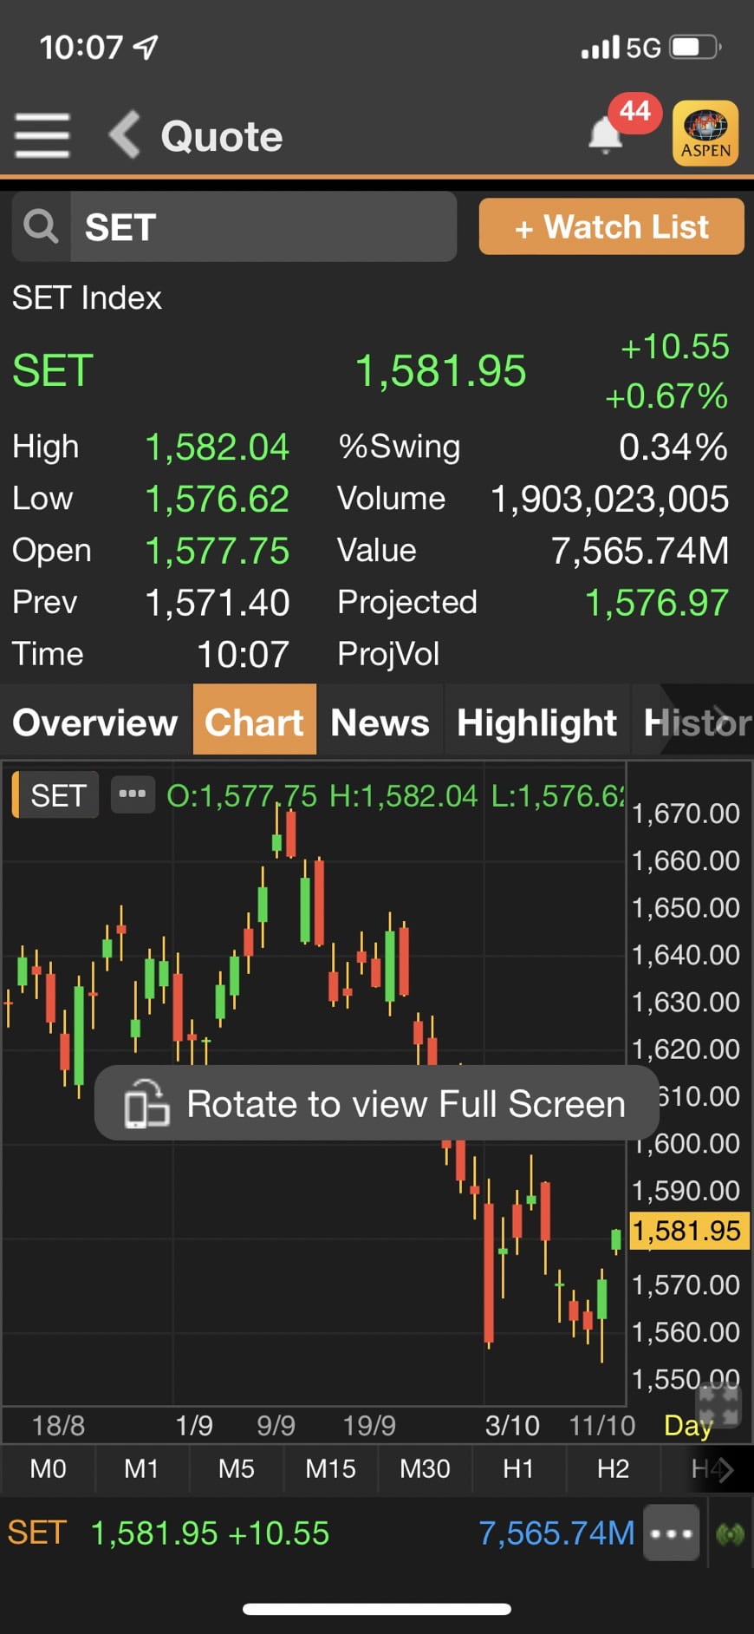Tap the location arrow in status bar

point(146,47)
